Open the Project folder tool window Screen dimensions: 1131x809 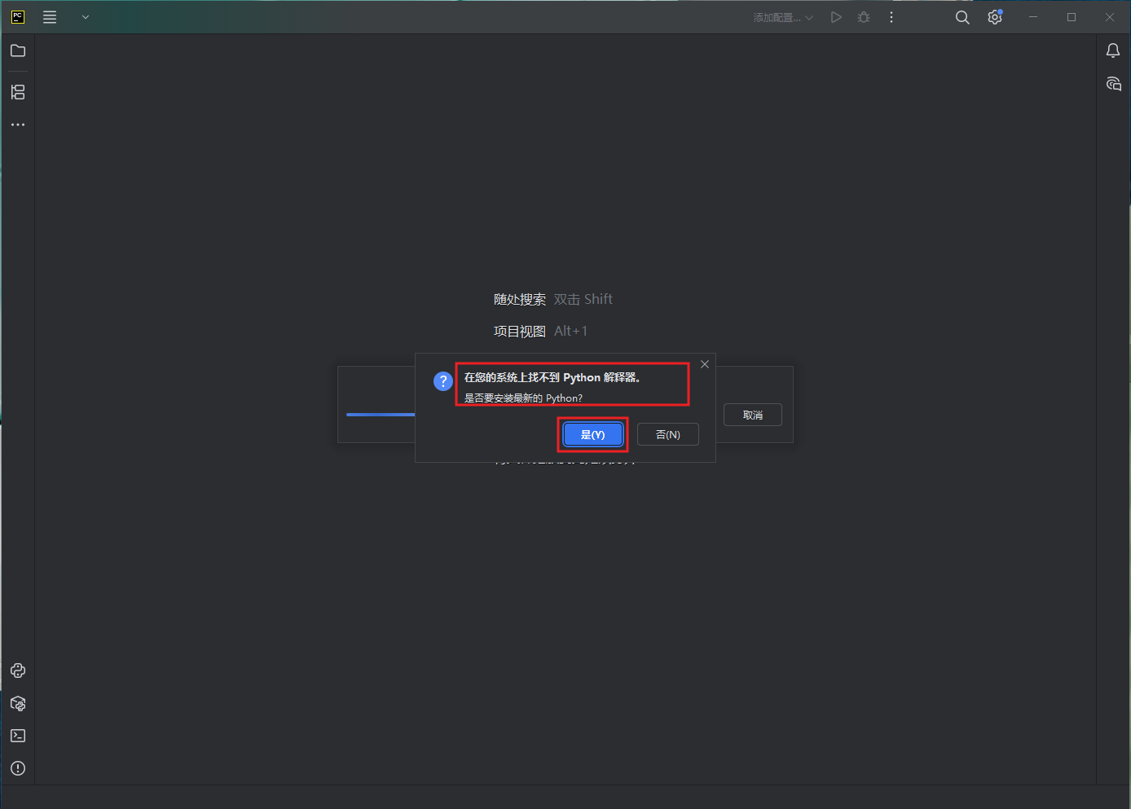pyautogui.click(x=18, y=51)
